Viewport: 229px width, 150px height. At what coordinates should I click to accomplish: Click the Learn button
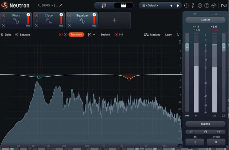pyautogui.click(x=169, y=35)
